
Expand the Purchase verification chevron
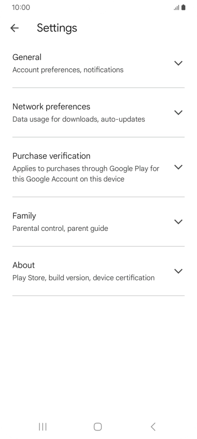click(178, 167)
